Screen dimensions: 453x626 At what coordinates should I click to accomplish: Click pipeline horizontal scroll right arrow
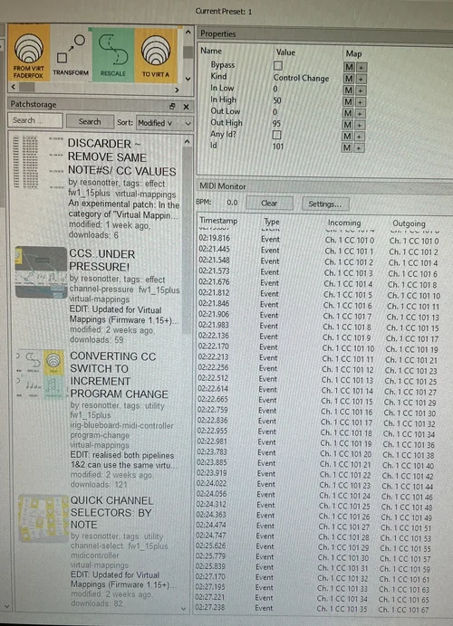click(177, 90)
